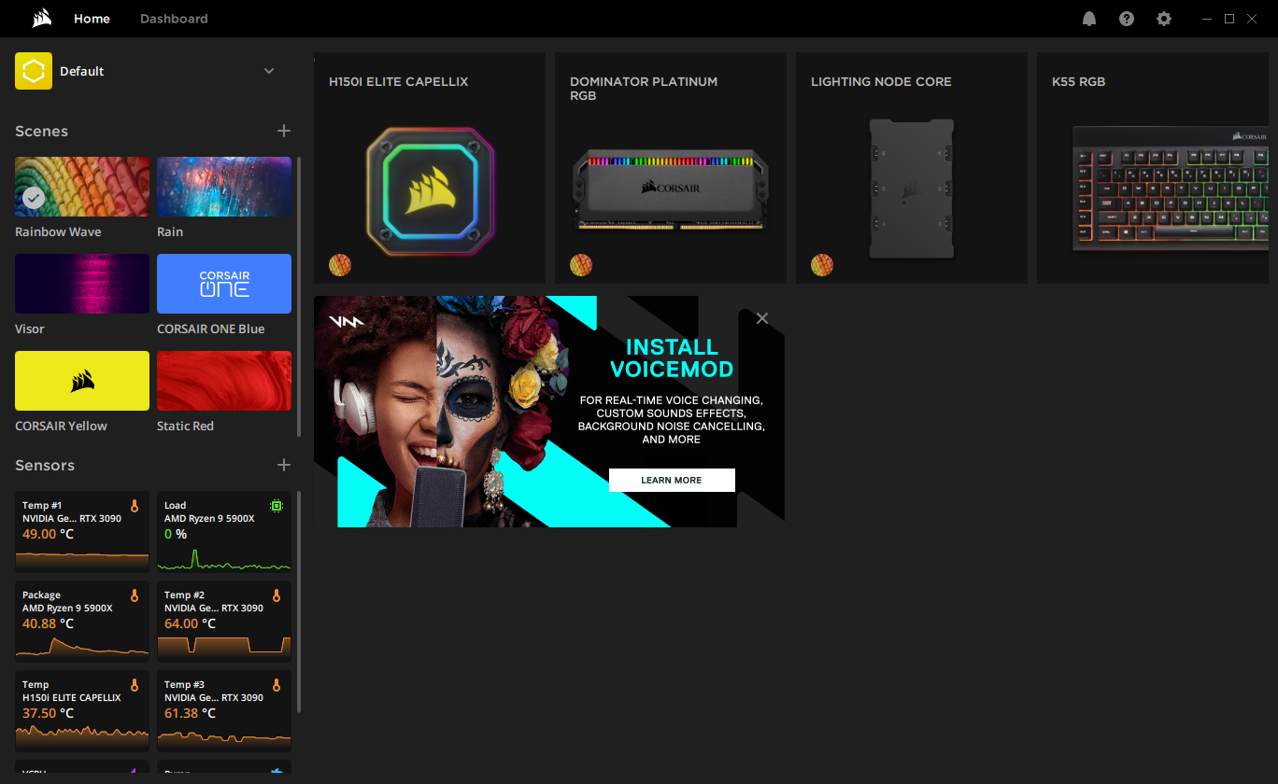Screen dimensions: 1278x784
Task: Click the 40.88 °C temperature value
Action: [48, 624]
